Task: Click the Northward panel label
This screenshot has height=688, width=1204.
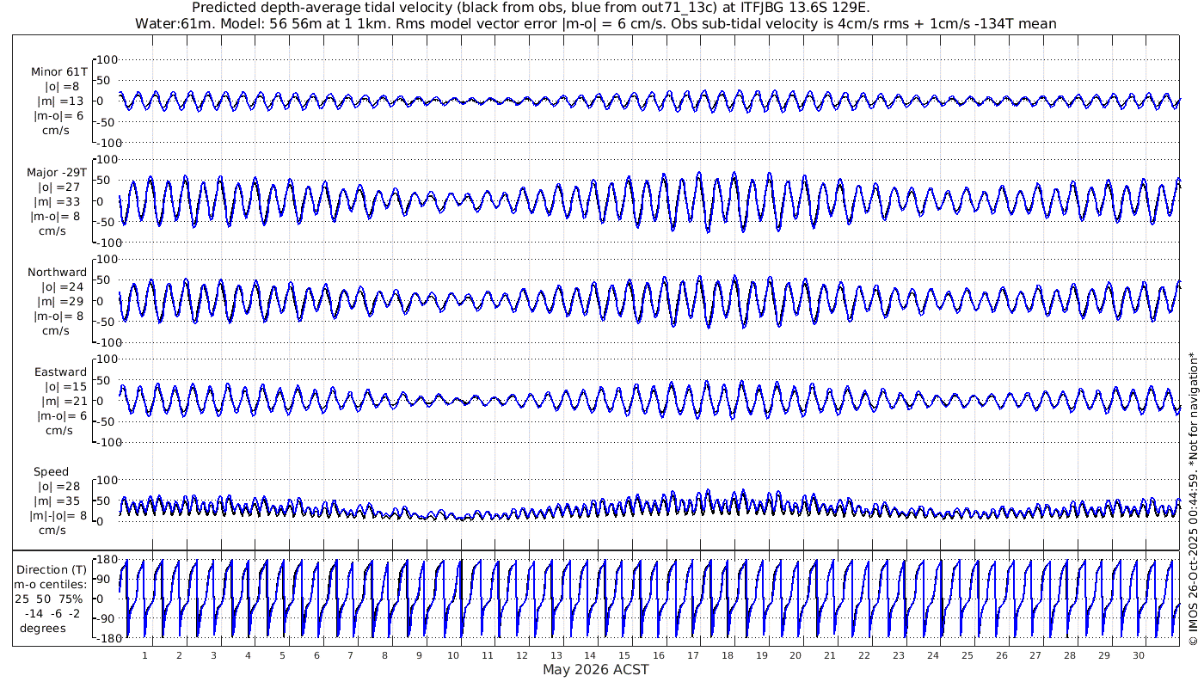Action: tap(57, 273)
